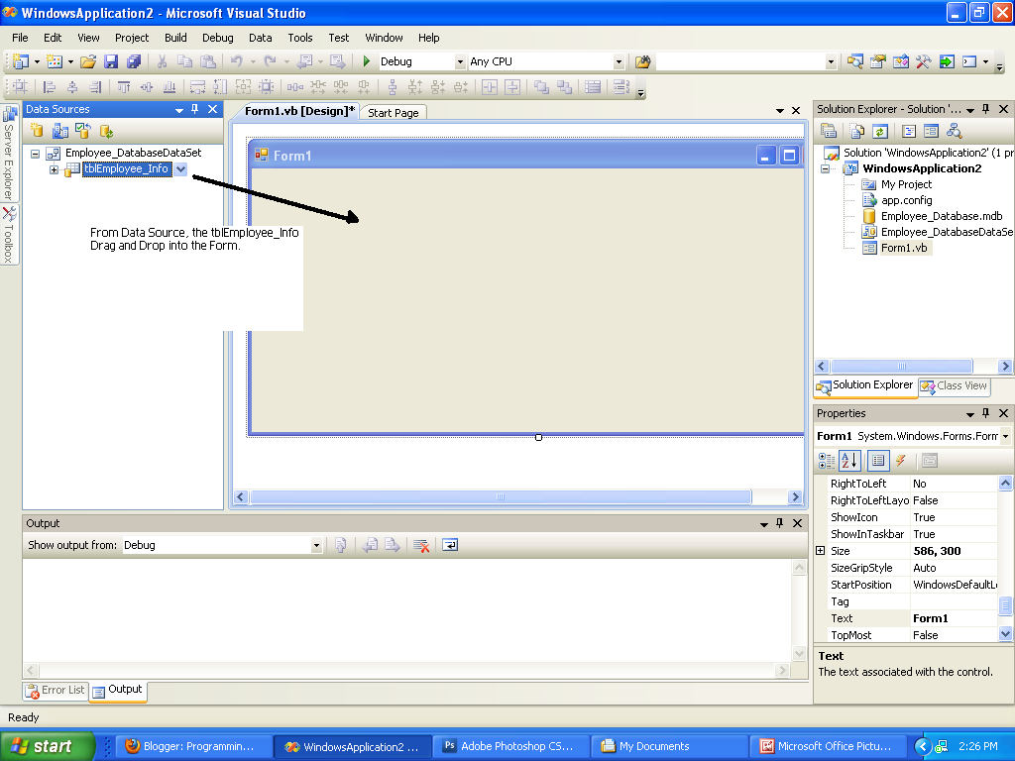Click the Text property value field
The height and width of the screenshot is (761, 1015).
click(953, 618)
